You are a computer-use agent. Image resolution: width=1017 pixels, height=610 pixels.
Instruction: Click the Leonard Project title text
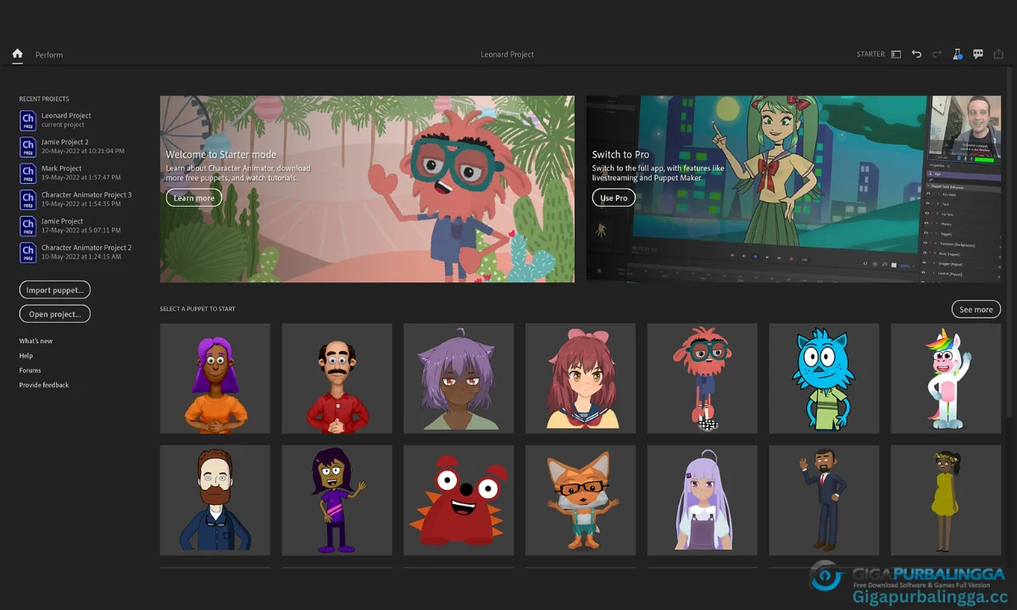[x=507, y=54]
